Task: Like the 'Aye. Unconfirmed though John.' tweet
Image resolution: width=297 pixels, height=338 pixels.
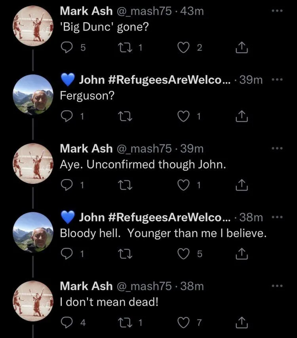Action: [183, 185]
